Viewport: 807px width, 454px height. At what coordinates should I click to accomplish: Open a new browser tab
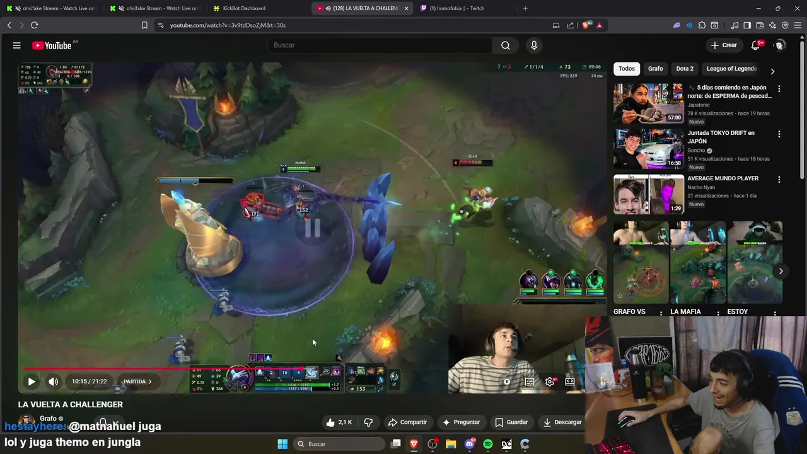pos(525,8)
